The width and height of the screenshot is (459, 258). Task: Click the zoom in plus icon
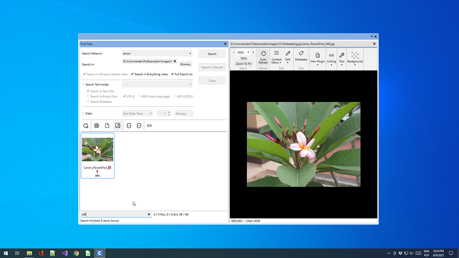pyautogui.click(x=253, y=52)
